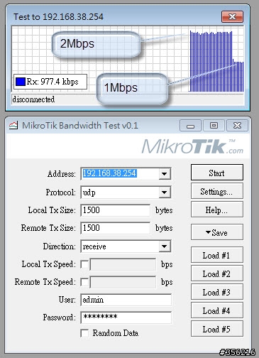Click the Remote Tx Speed input box

pyautogui.click(x=123, y=282)
